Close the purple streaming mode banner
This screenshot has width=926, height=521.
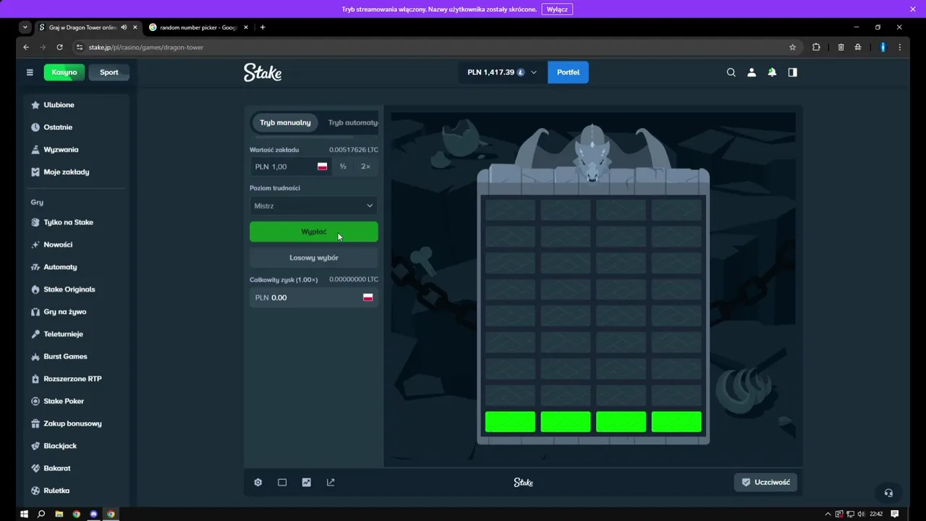point(913,9)
